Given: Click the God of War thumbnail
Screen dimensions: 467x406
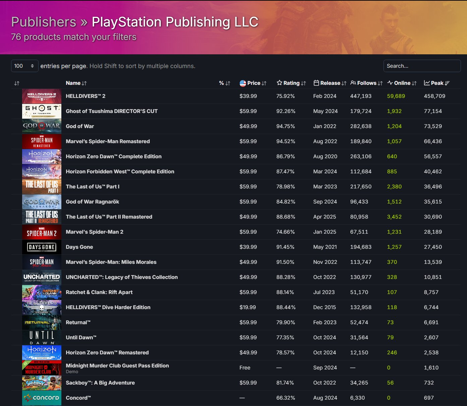Looking at the screenshot, I should click(x=42, y=126).
